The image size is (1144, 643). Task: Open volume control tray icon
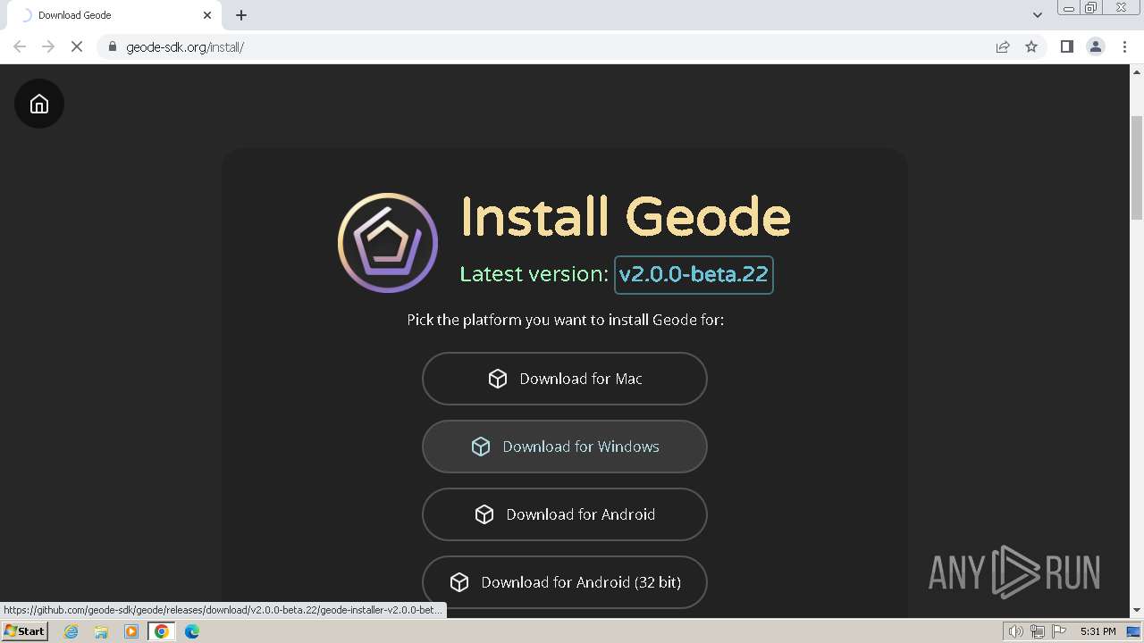1015,631
